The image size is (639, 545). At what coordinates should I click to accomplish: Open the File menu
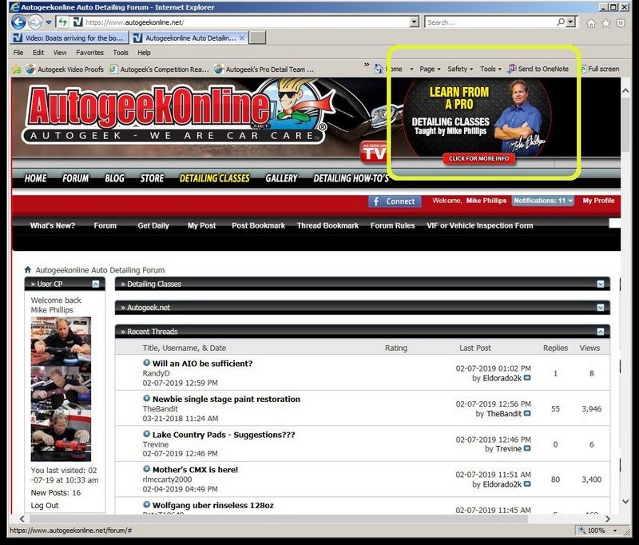point(18,53)
